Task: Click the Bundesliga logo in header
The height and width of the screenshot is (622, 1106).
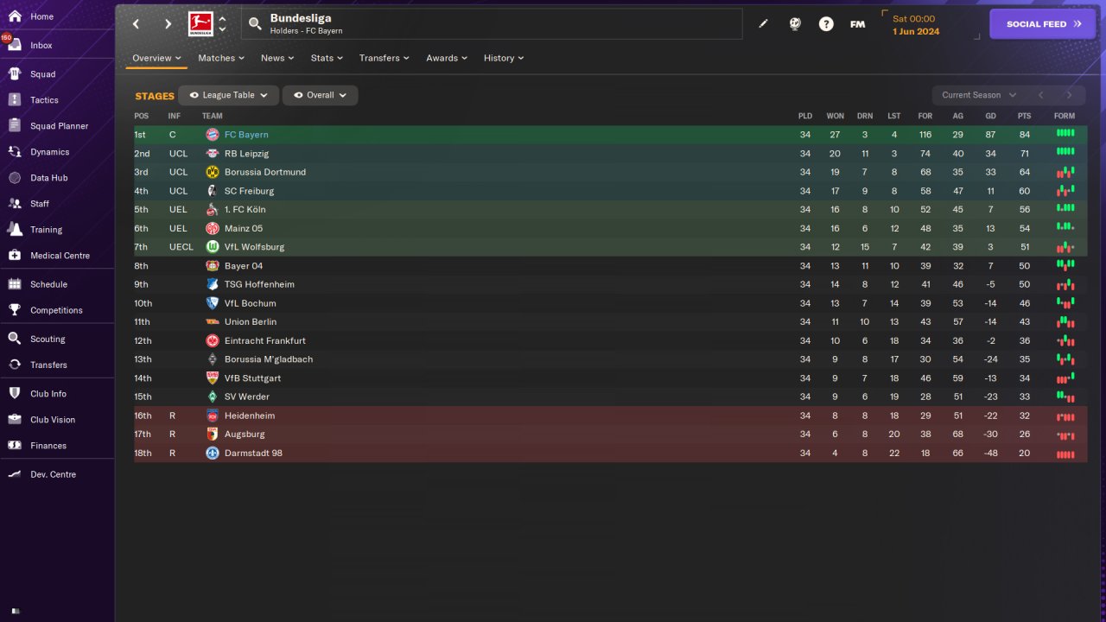Action: click(x=200, y=24)
